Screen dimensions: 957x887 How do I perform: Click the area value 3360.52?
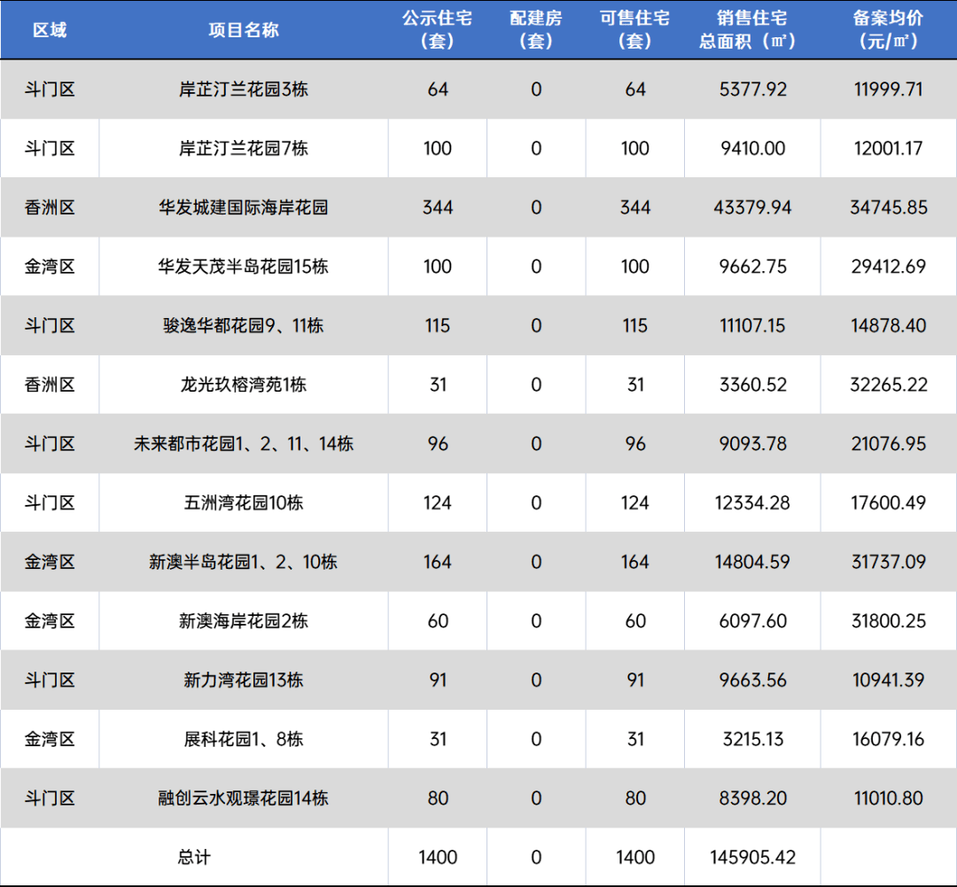tap(752, 385)
